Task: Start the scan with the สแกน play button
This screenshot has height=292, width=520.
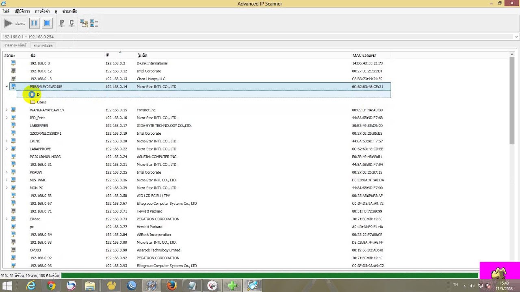Action: tap(14, 24)
